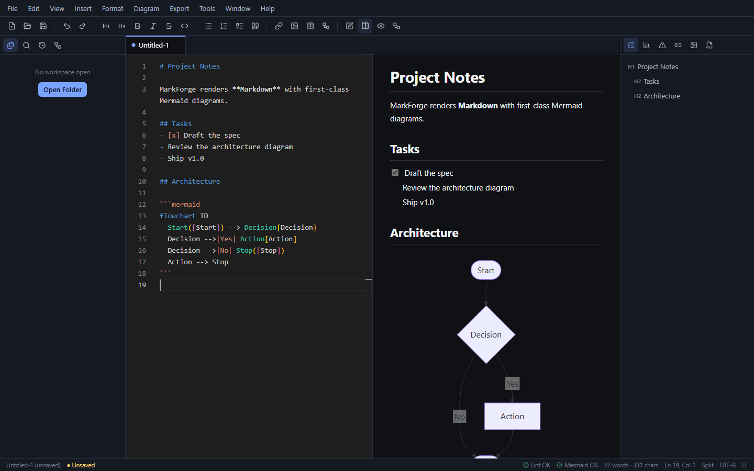This screenshot has width=754, height=471.
Task: Open the statistics chart panel
Action: point(647,46)
